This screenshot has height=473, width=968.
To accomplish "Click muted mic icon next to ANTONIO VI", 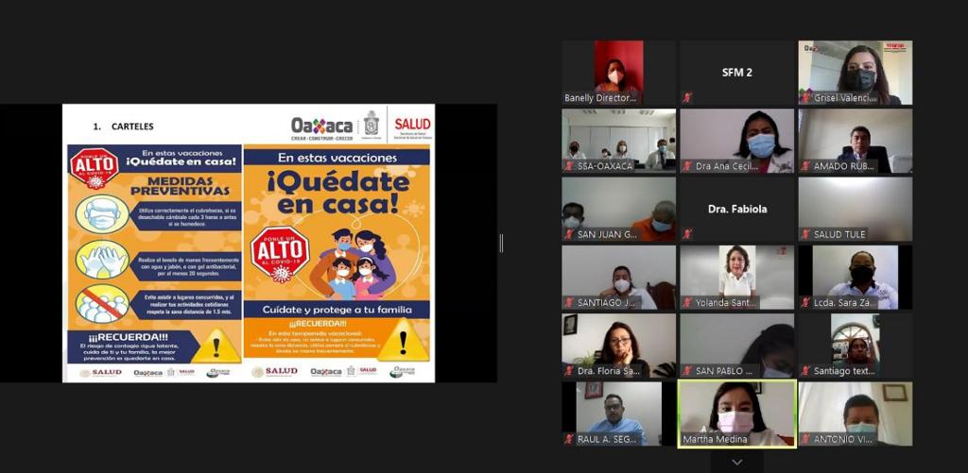I will tap(805, 439).
